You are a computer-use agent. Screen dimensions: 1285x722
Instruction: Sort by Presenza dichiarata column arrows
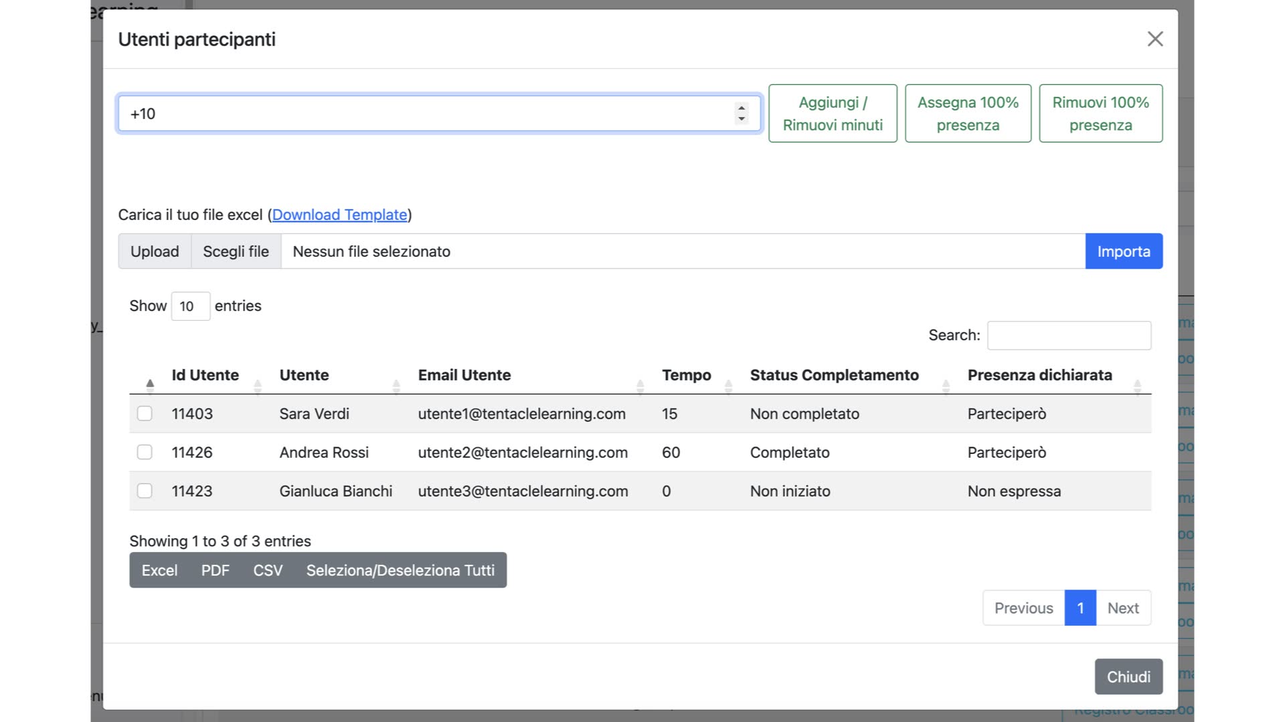pos(1137,386)
